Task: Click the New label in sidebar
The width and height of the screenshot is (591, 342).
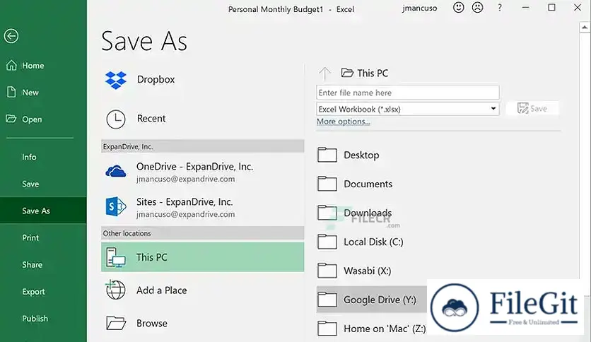Action: pyautogui.click(x=30, y=93)
